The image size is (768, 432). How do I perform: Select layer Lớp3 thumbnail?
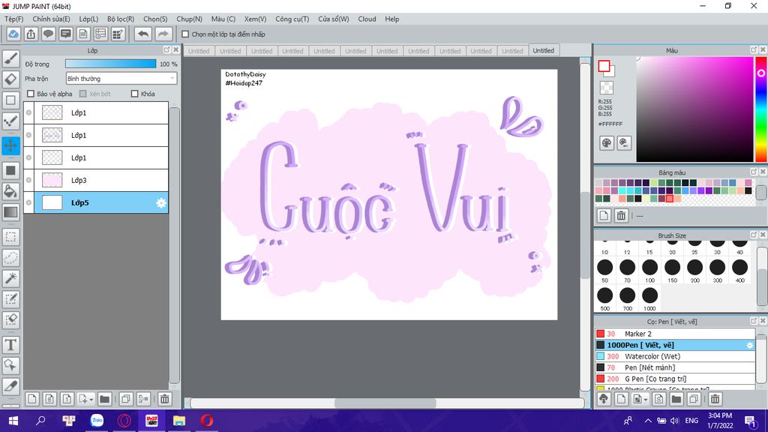pyautogui.click(x=52, y=180)
